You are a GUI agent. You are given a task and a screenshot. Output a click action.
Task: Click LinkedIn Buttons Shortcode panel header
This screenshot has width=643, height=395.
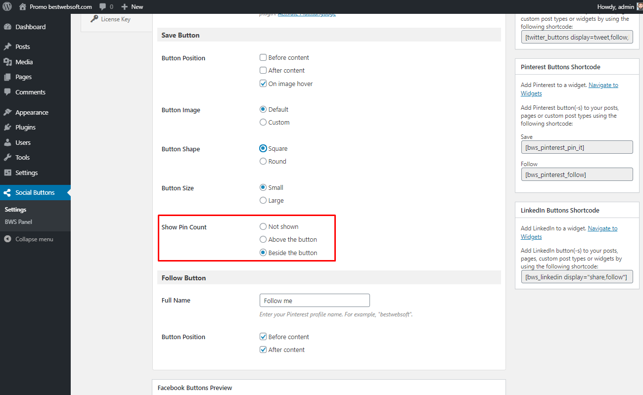[x=577, y=210]
